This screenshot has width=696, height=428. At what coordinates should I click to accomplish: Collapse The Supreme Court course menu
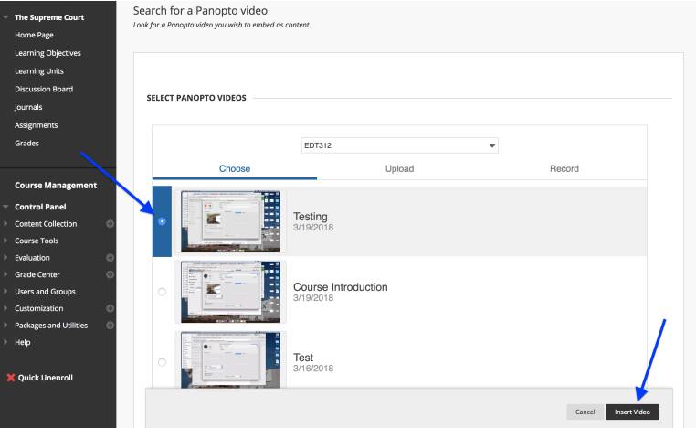(6, 17)
